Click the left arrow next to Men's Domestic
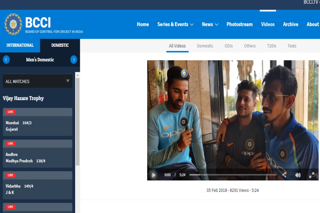 (6, 59)
